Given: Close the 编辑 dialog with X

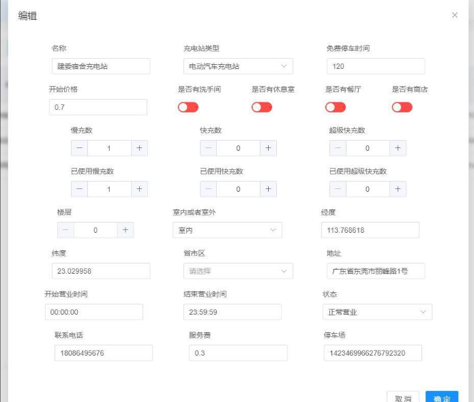Looking at the screenshot, I should [455, 15].
